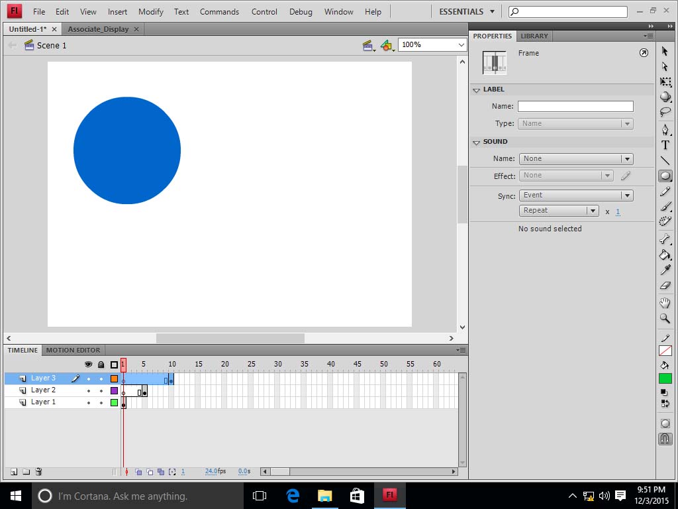
Task: Select the Deco tool
Action: tap(665, 221)
